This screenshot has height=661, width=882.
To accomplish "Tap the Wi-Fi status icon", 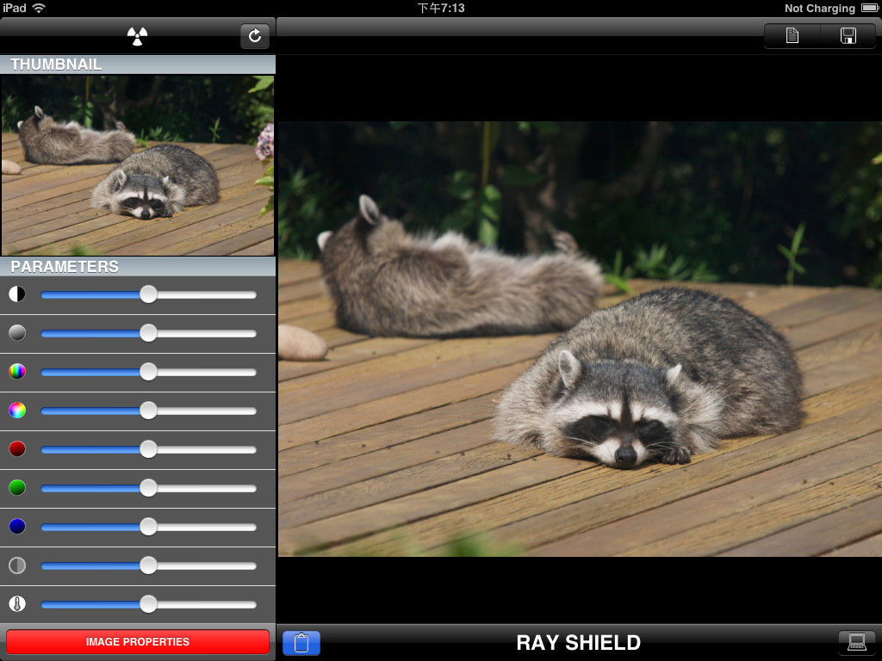I will 39,8.
